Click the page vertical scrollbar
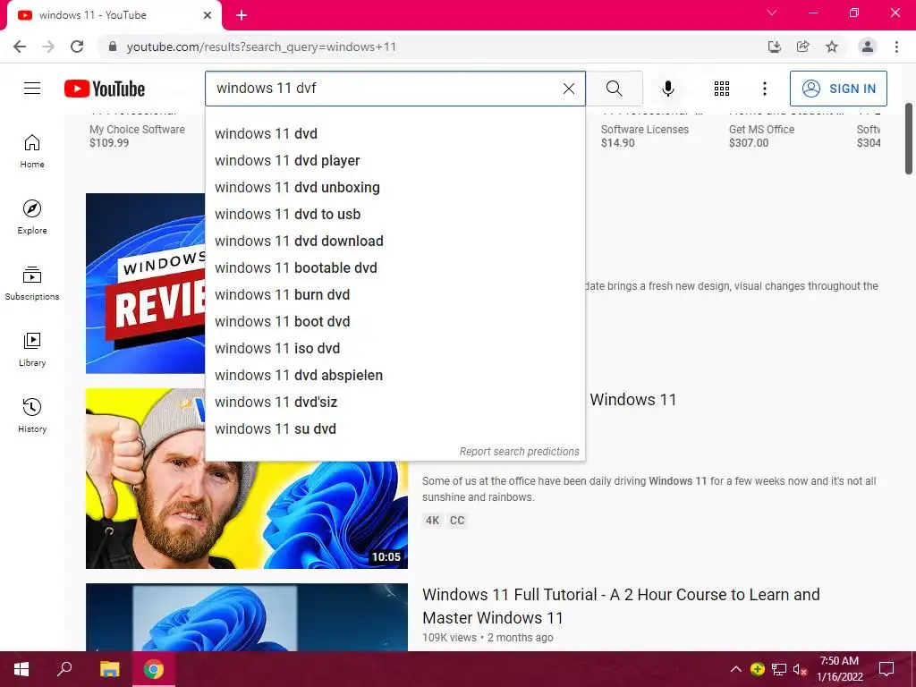916x687 pixels. (x=909, y=139)
